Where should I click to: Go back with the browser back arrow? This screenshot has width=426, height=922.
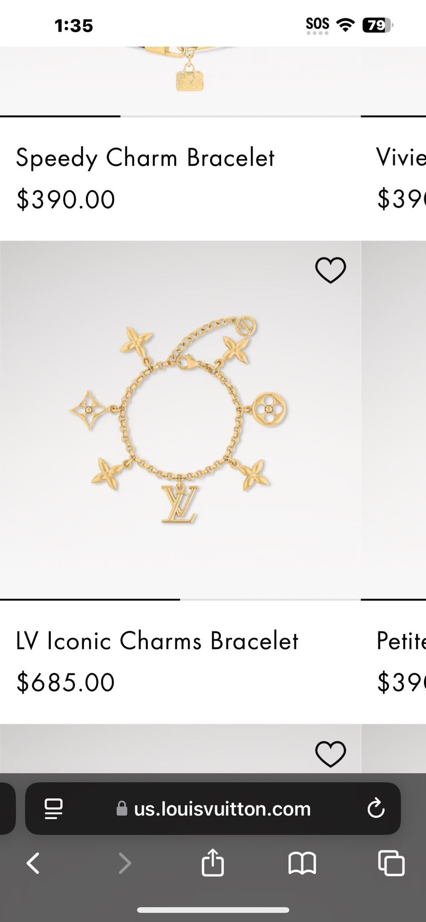click(33, 863)
